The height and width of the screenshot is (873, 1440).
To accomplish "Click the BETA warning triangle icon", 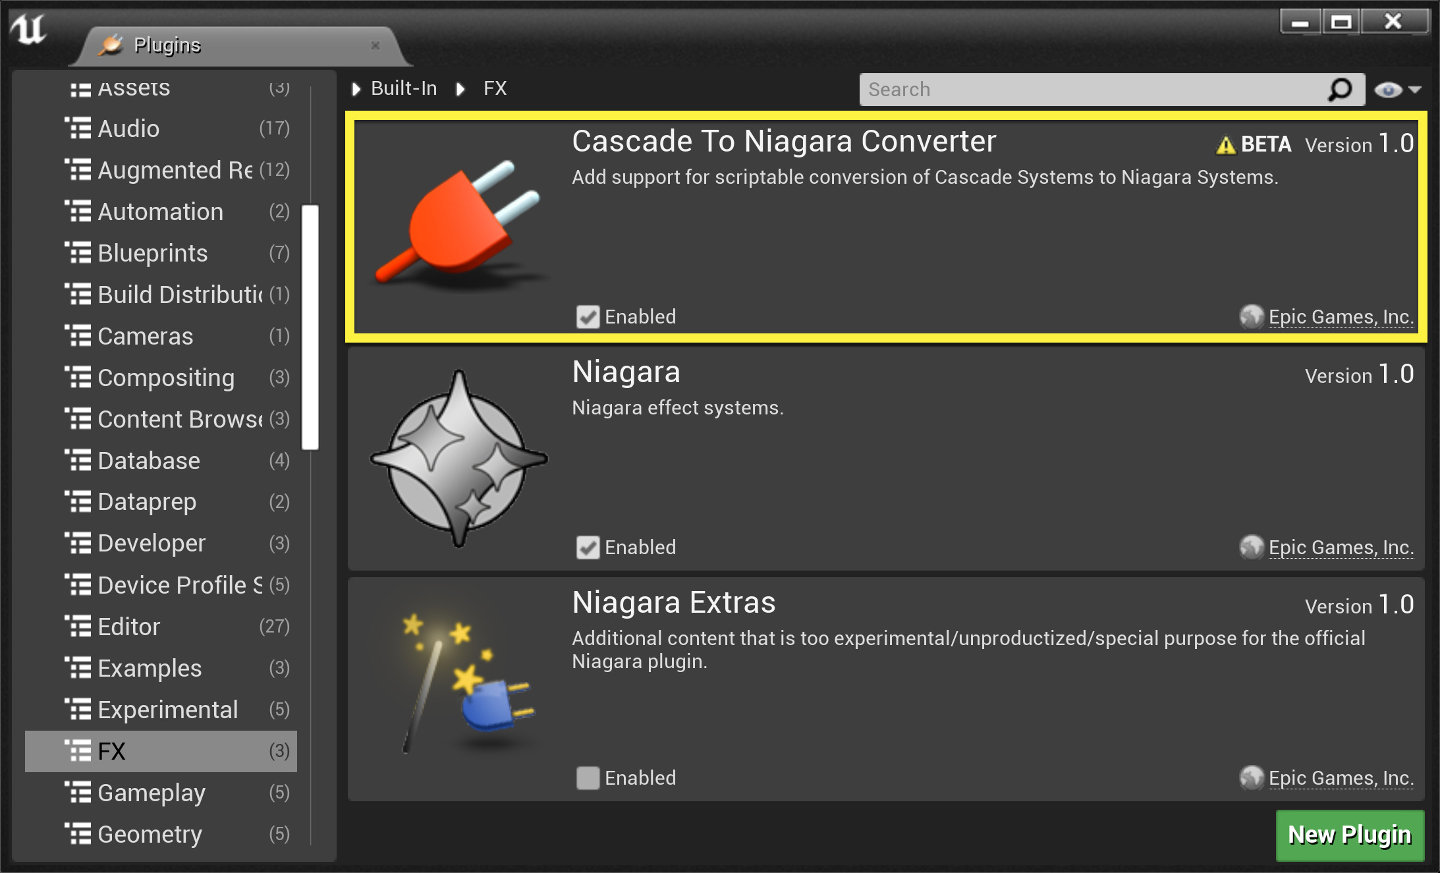I will click(1225, 144).
